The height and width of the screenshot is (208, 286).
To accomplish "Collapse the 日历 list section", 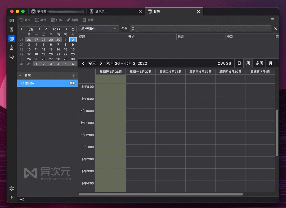I will coord(20,76).
